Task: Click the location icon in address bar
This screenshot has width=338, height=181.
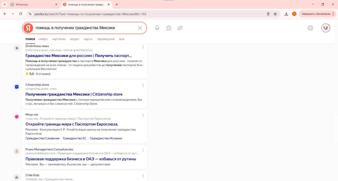Action: point(268,14)
